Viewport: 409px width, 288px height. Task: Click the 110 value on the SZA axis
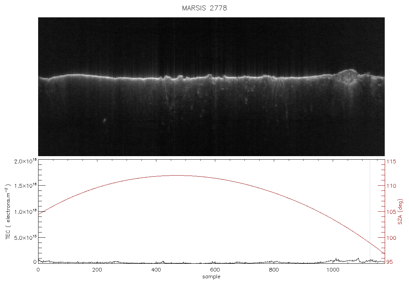click(x=391, y=186)
